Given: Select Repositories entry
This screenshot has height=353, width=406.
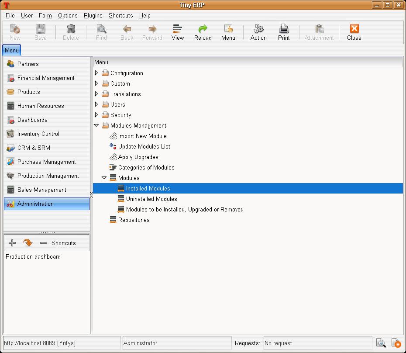Looking at the screenshot, I should 134,220.
